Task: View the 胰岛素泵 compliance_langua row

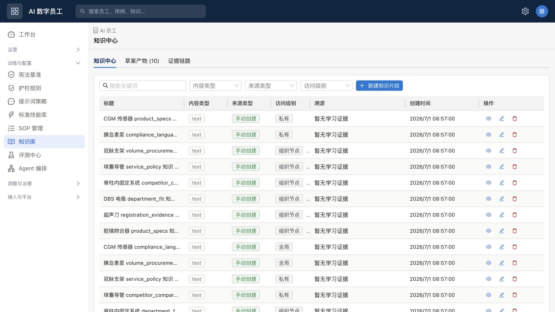Action: click(489, 135)
